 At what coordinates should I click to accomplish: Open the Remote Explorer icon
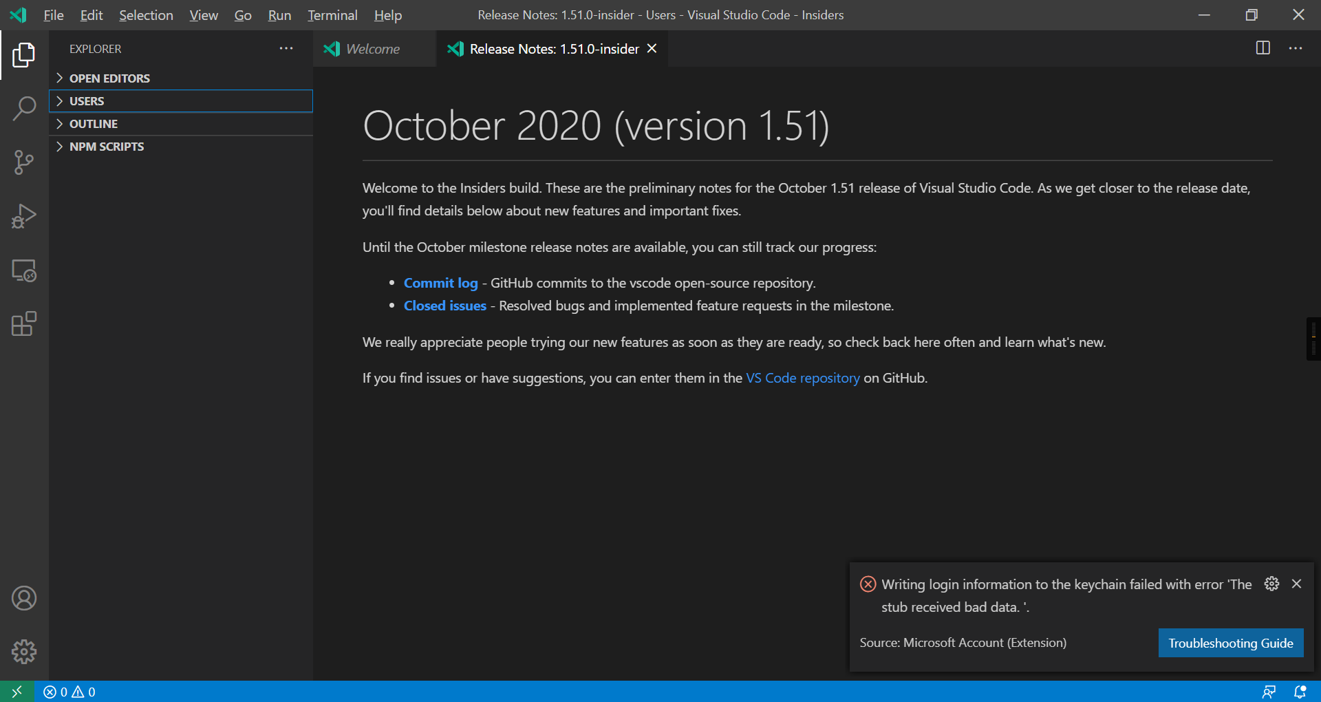point(25,270)
